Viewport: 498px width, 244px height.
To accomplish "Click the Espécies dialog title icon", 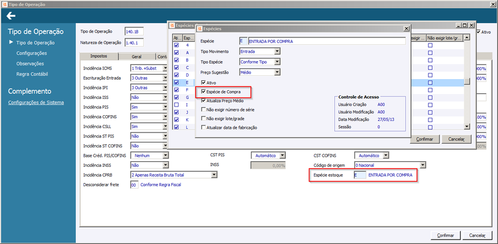I will (199, 29).
